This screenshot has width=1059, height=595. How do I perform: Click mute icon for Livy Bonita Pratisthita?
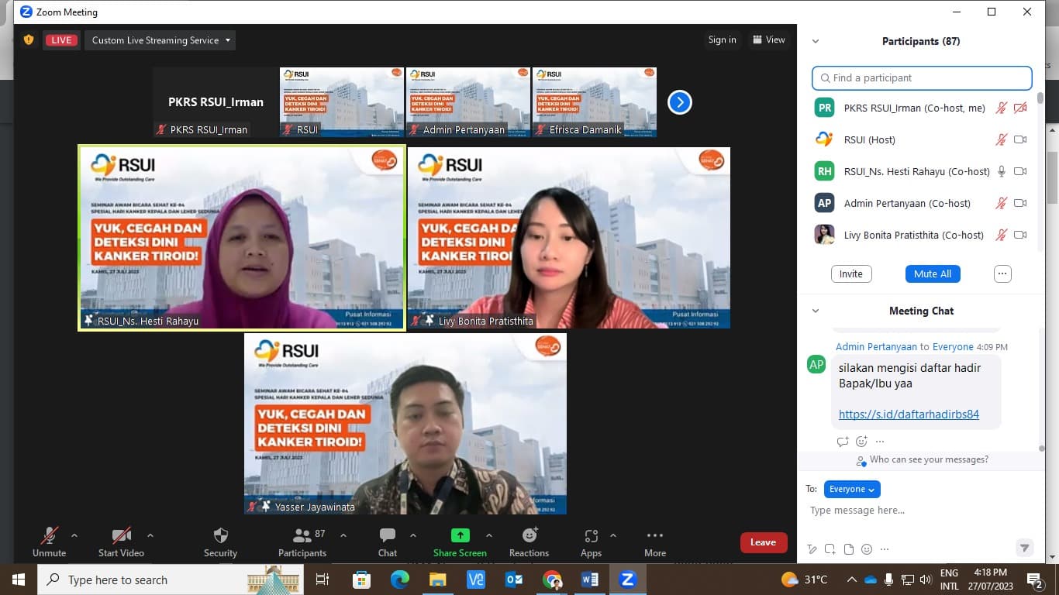tap(1002, 236)
